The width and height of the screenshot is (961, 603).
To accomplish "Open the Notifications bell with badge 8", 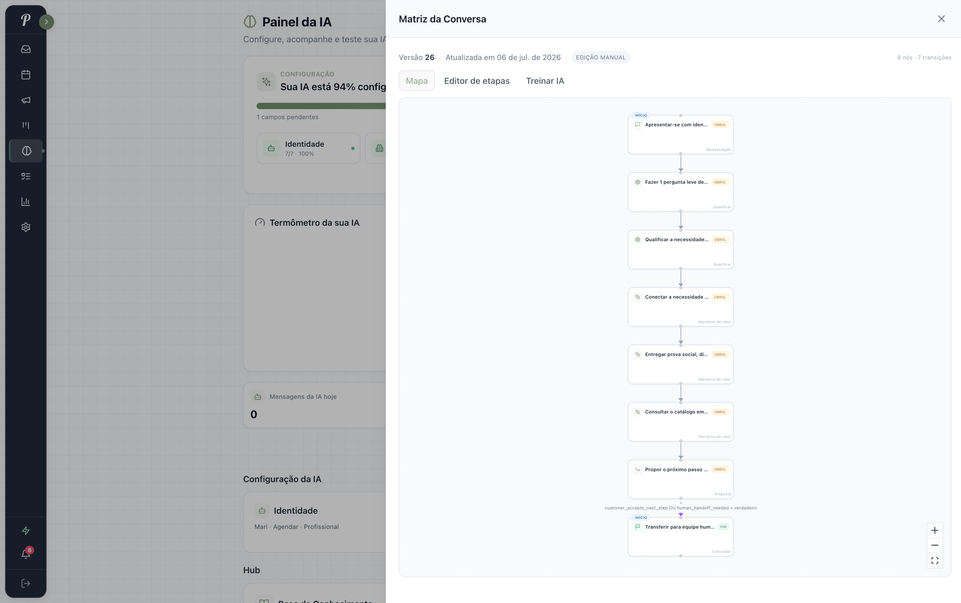I will 26,554.
